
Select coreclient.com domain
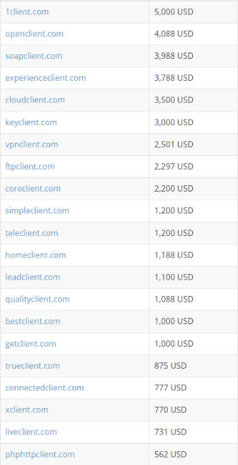tap(33, 188)
